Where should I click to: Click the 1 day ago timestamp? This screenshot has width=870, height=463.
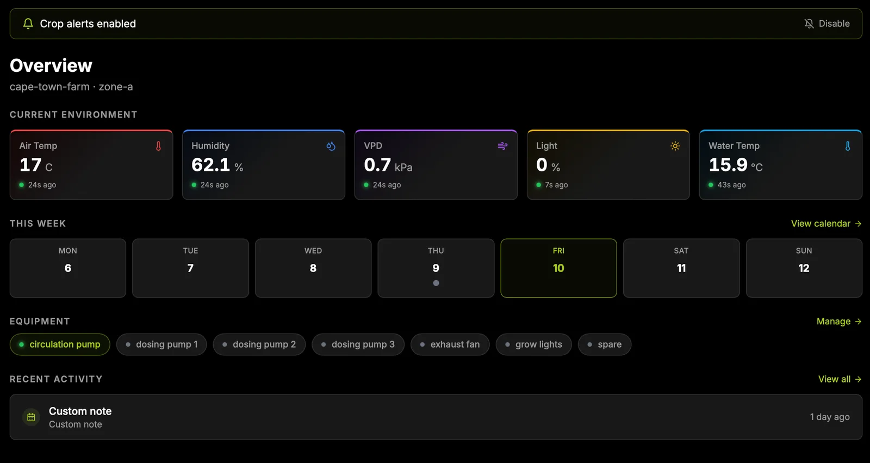[x=830, y=417]
